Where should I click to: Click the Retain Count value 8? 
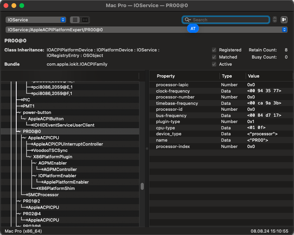click(x=286, y=50)
